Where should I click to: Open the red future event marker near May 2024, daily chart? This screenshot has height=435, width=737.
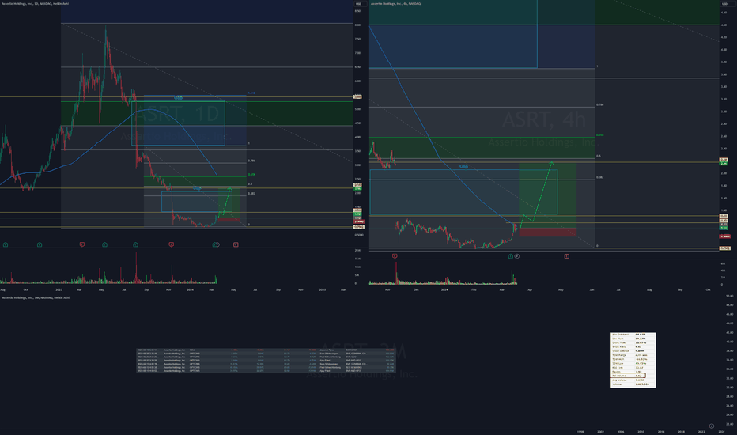tap(236, 244)
